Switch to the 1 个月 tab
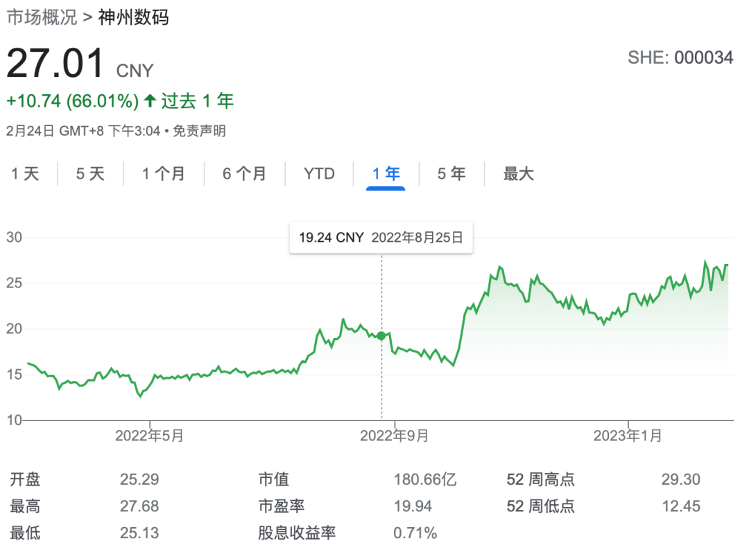The image size is (749, 550). point(164,174)
